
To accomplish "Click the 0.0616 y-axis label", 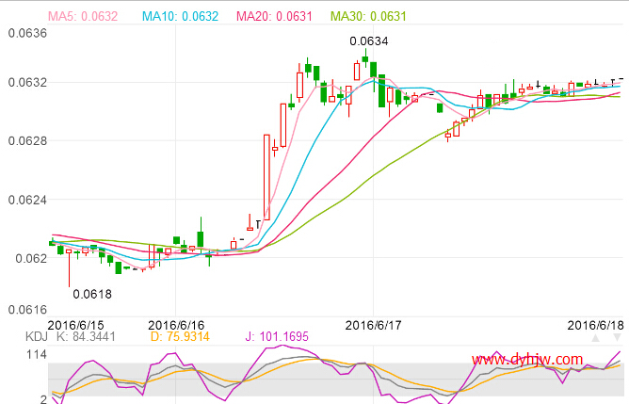I will [27, 310].
